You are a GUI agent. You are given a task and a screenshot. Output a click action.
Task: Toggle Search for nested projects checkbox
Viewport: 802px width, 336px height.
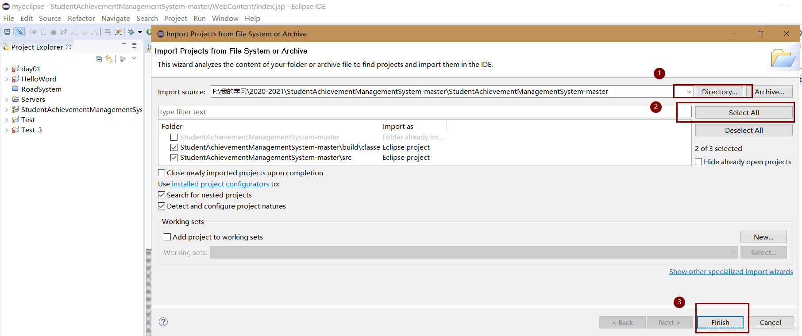tap(162, 195)
